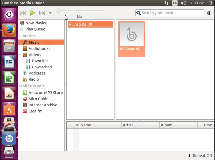The height and width of the screenshot is (160, 215).
Task: Open the Amazon launcher icon
Action: (x=9, y=120)
